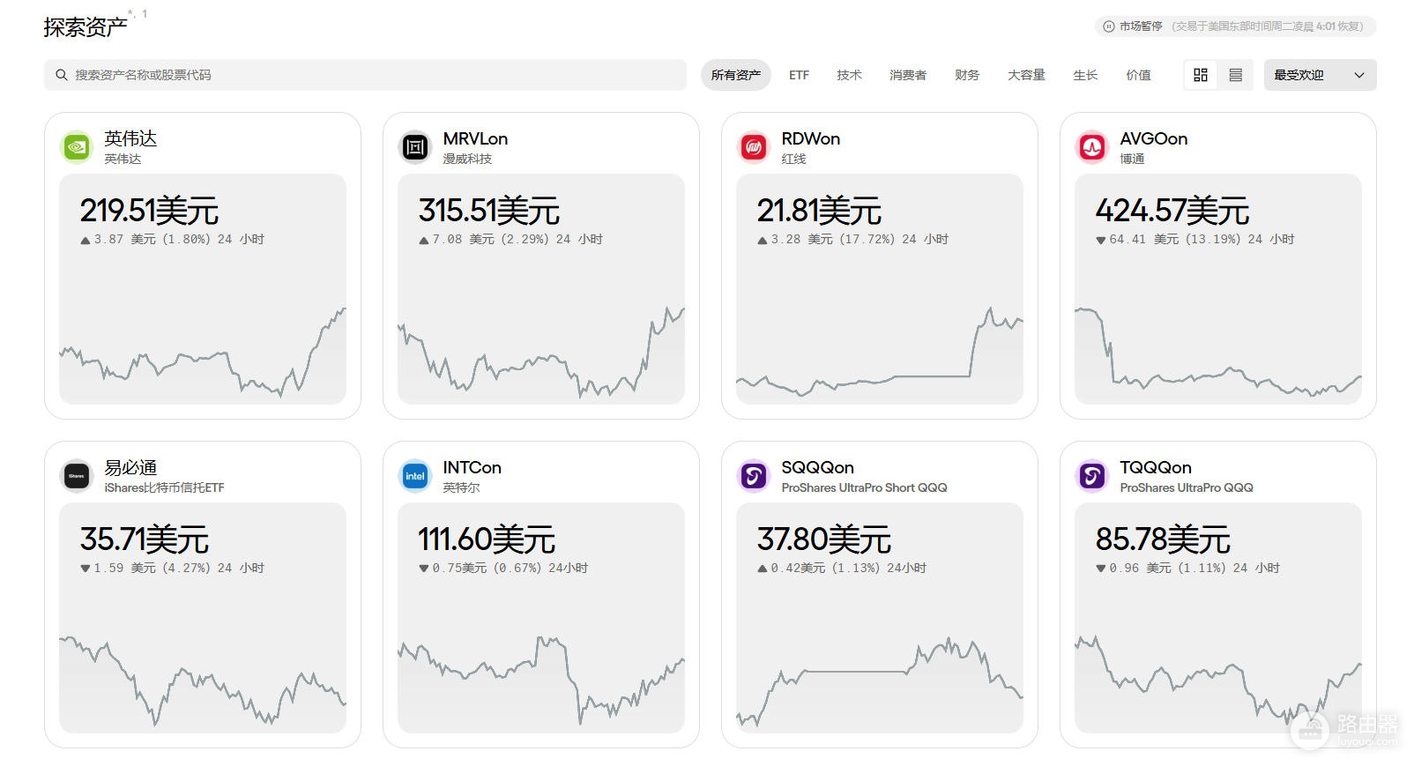Click the 35.71美元 price
This screenshot has width=1414, height=766.
tap(144, 539)
